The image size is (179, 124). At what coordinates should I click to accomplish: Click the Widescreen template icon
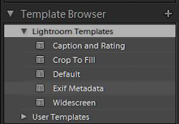pos(40,102)
